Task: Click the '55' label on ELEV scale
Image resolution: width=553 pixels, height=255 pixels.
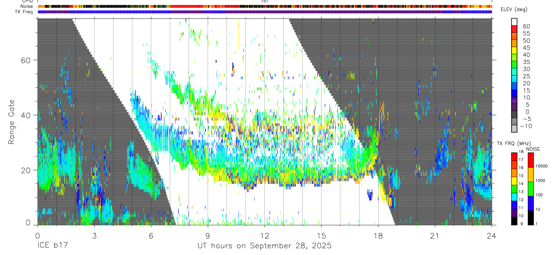Action: (526, 34)
